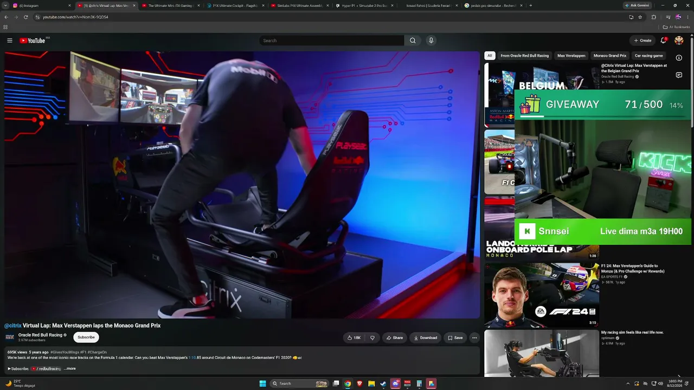Bookmark this page with the star icon
Screen dimensions: 694x390
point(640,17)
